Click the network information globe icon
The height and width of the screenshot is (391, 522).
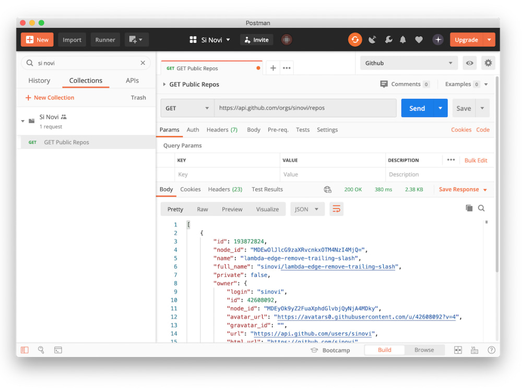pos(328,189)
